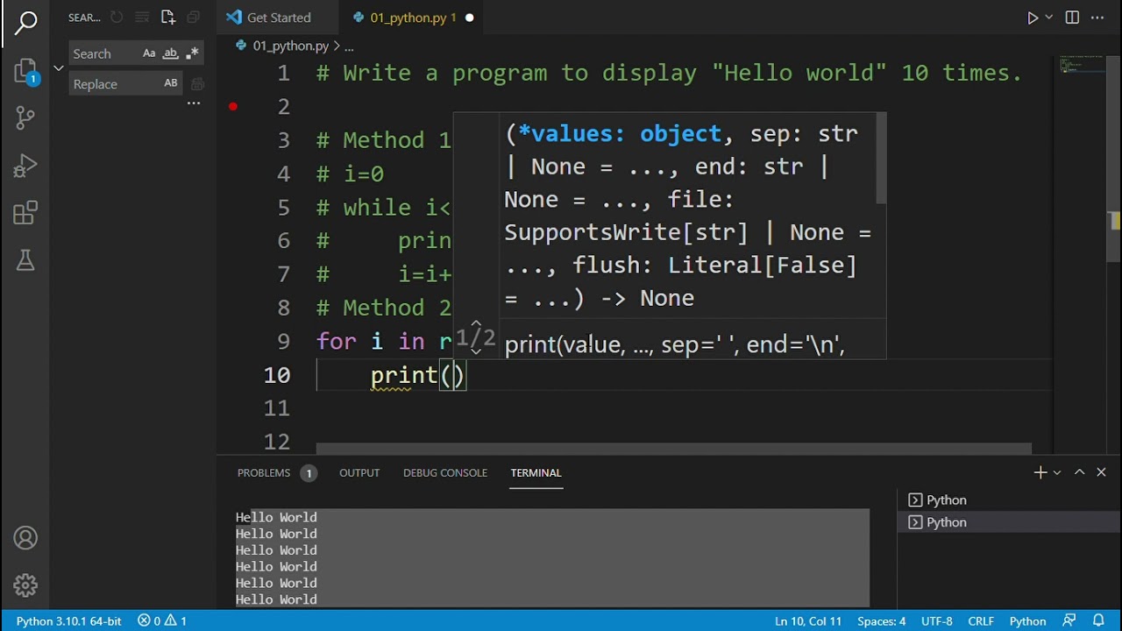Click the Replace All icon
The height and width of the screenshot is (631, 1122).
coord(197,84)
